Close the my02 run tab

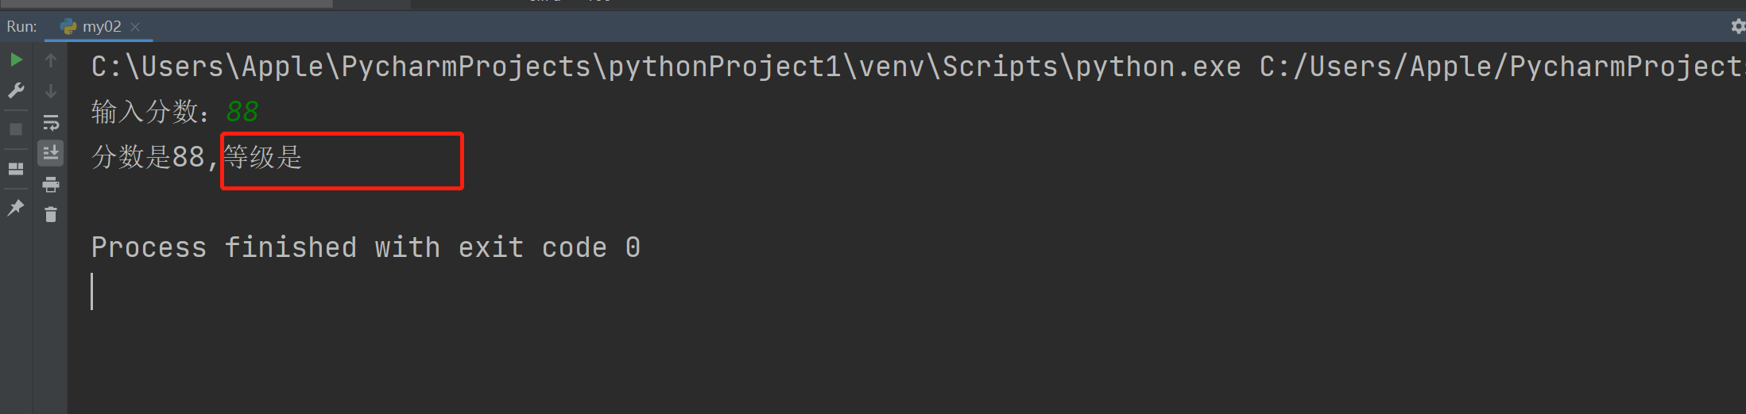(135, 27)
